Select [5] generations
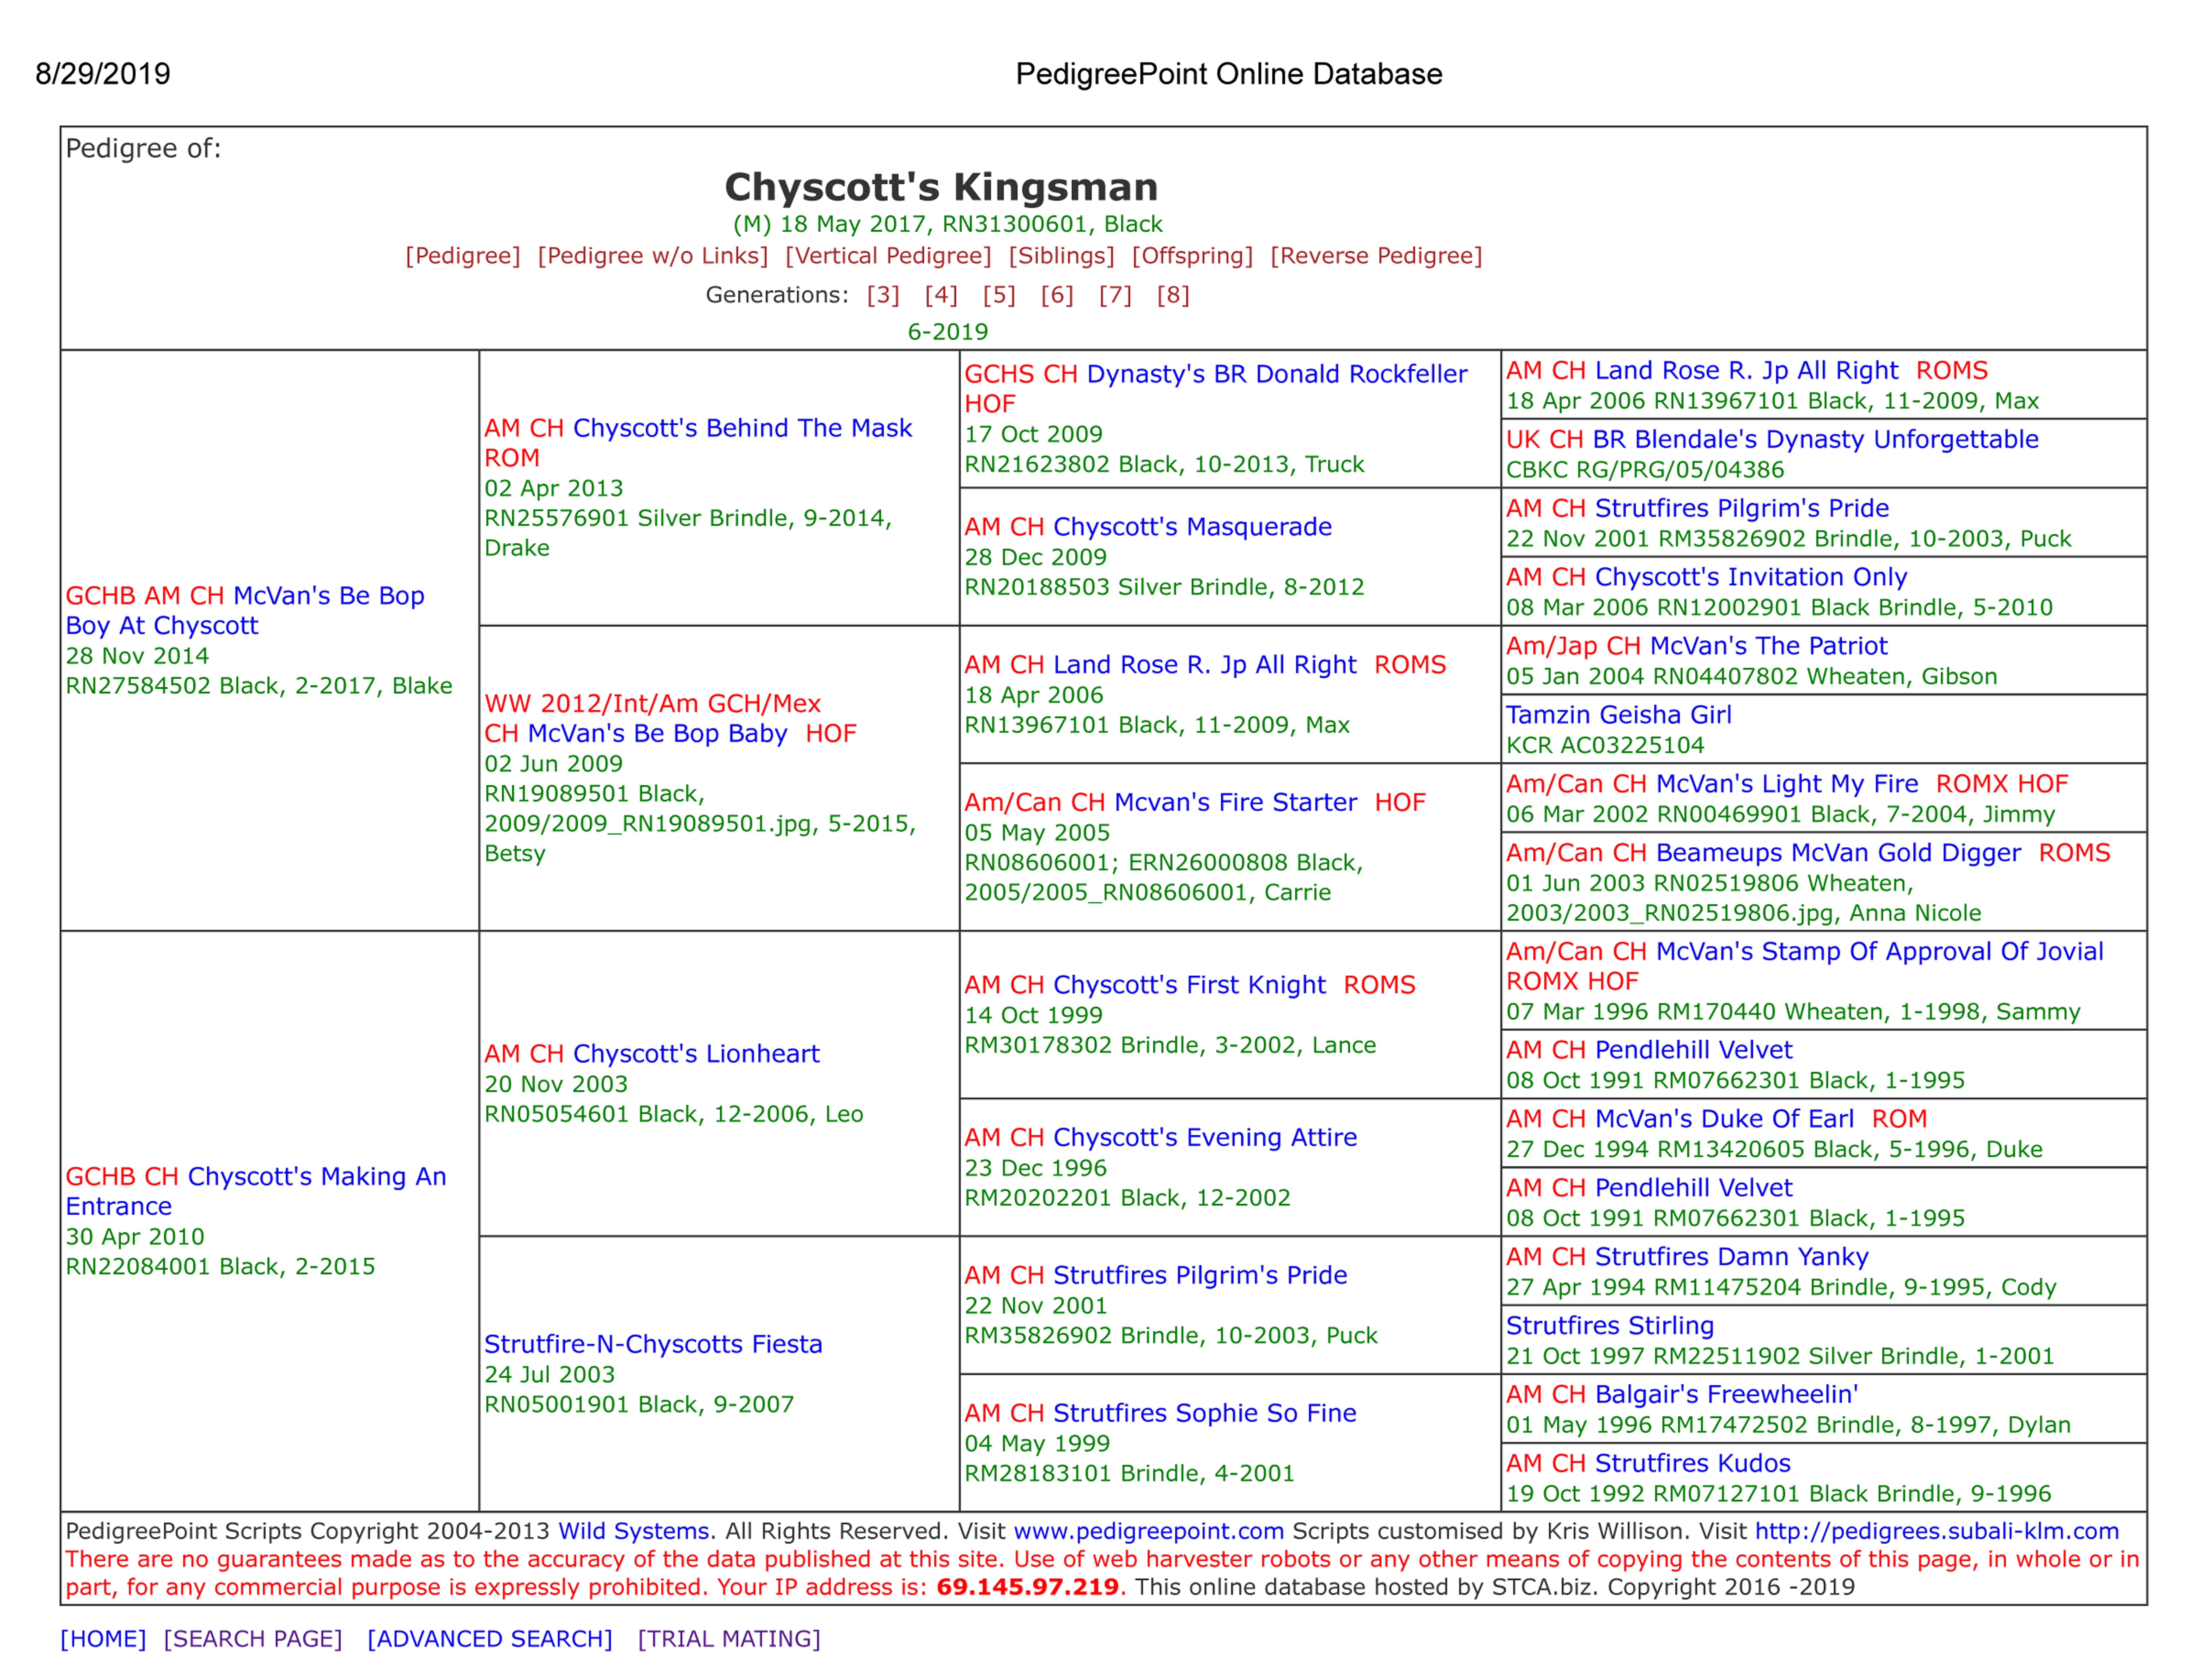This screenshot has width=2212, height=1671. click(999, 295)
